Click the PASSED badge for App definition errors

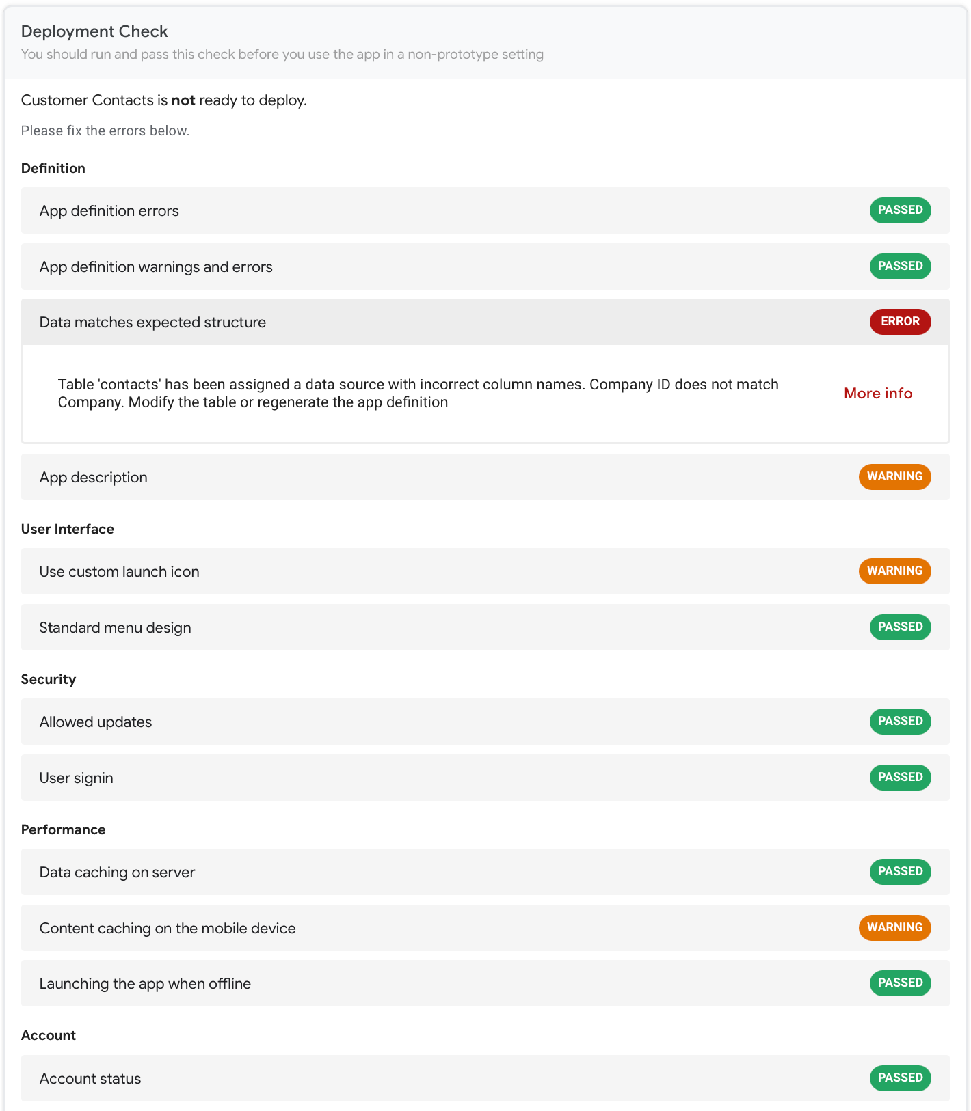(900, 210)
